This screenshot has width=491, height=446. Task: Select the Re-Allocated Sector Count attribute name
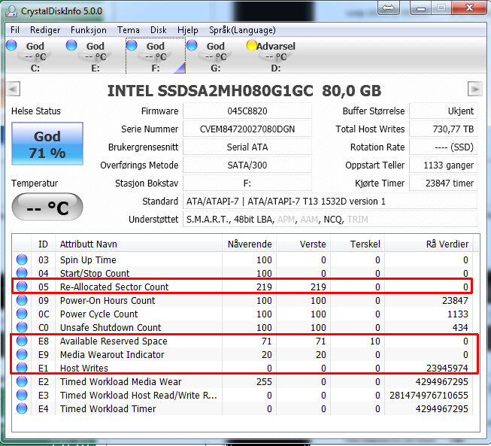114,287
